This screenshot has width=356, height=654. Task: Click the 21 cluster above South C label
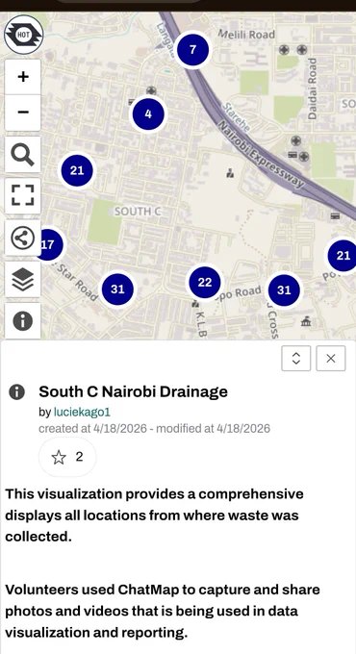coord(77,170)
